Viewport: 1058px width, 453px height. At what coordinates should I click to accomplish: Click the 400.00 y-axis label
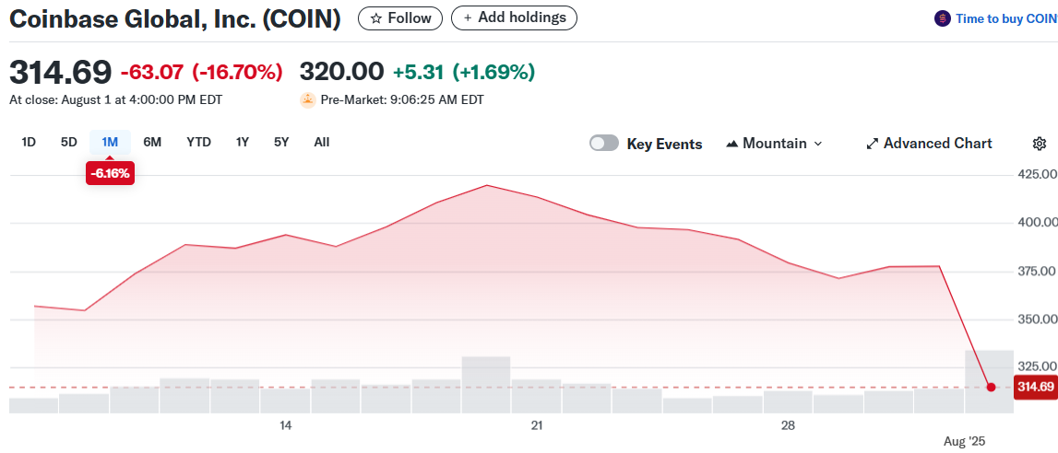1037,222
